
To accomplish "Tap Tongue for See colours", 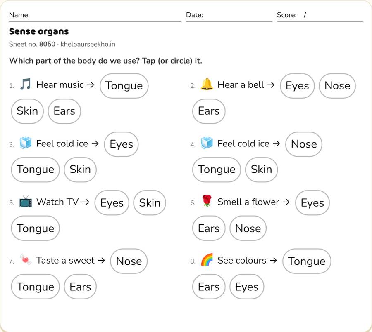I will tap(307, 261).
